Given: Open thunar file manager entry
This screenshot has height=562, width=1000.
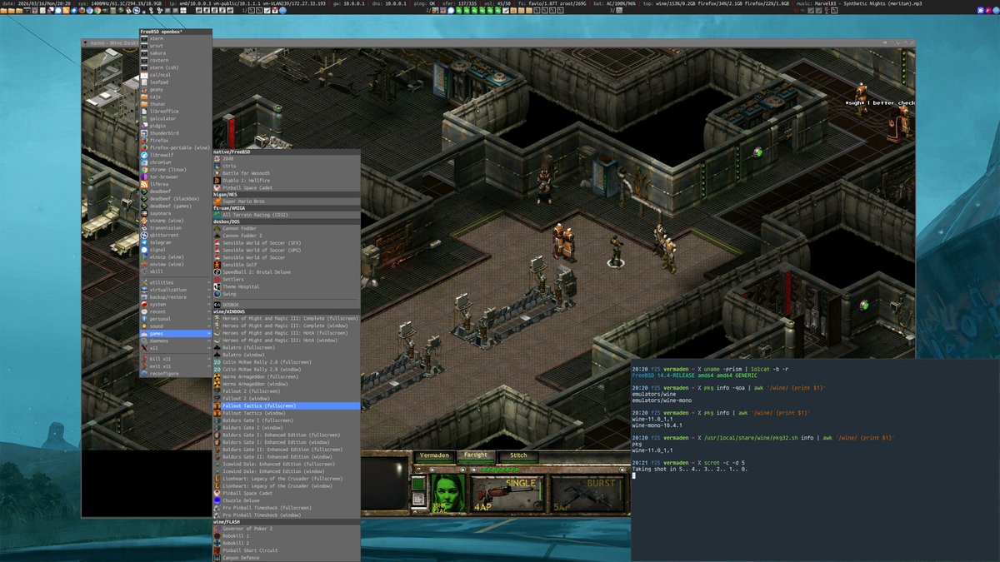Looking at the screenshot, I should [176, 103].
